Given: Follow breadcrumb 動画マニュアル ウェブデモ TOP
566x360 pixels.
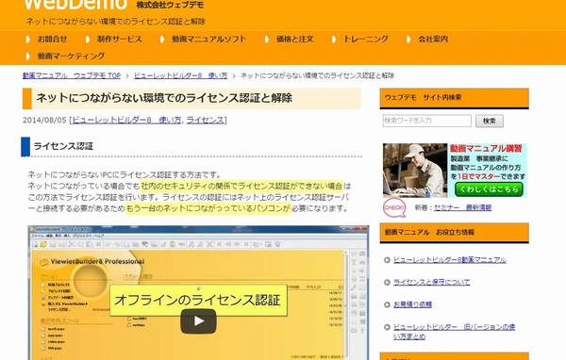Looking at the screenshot, I should 72,75.
